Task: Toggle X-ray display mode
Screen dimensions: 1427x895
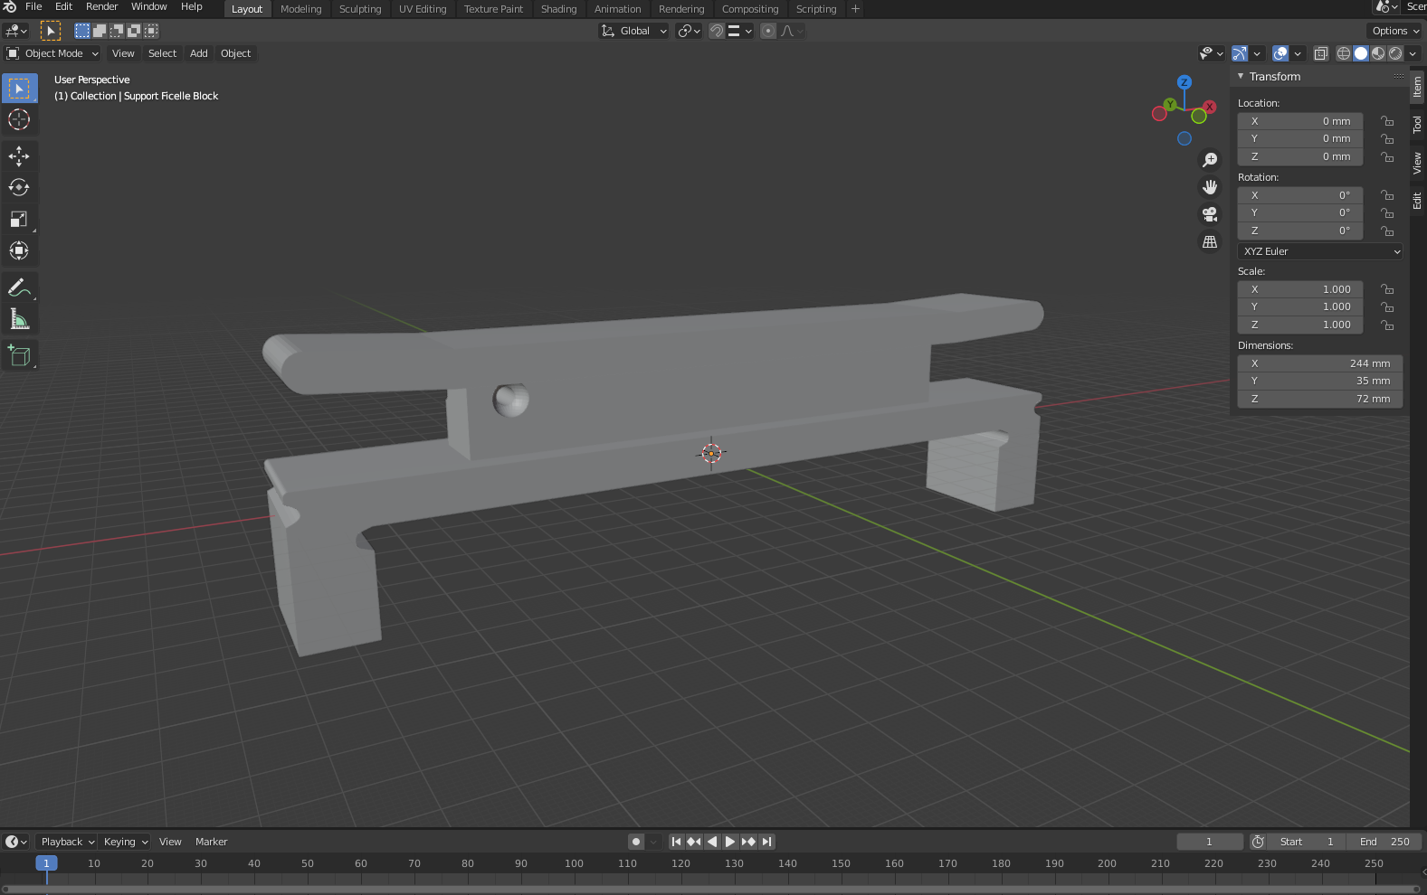Action: click(x=1321, y=53)
